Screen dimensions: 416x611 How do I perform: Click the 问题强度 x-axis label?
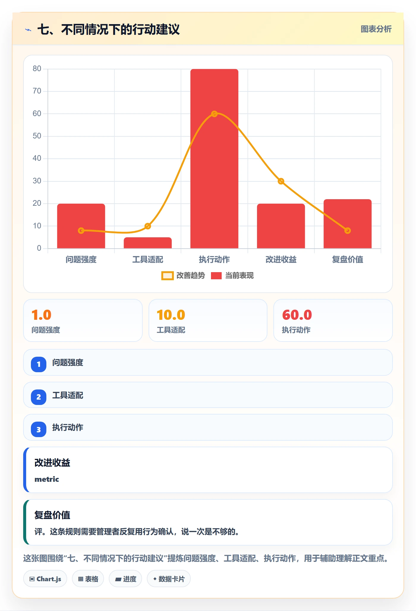point(81,260)
